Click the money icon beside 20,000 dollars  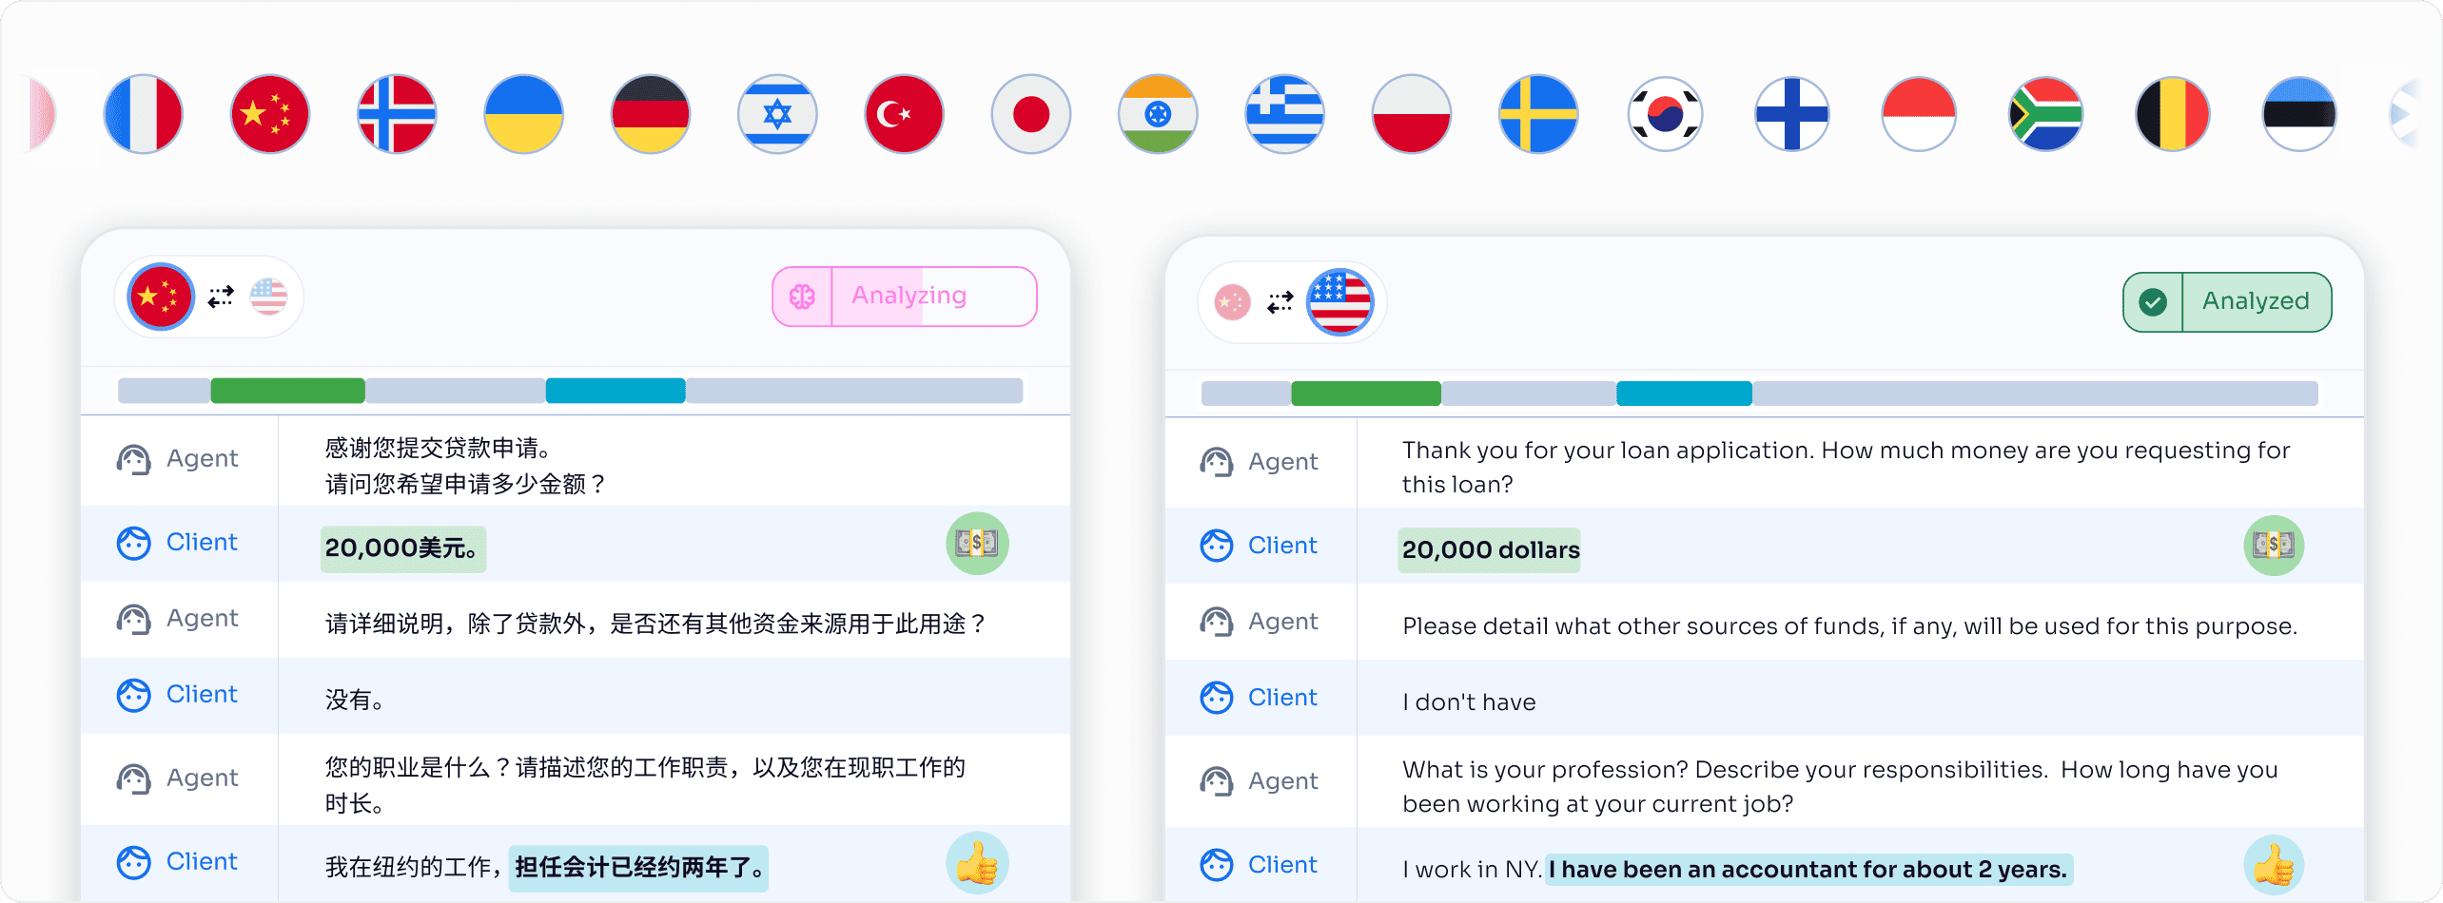(x=2274, y=546)
